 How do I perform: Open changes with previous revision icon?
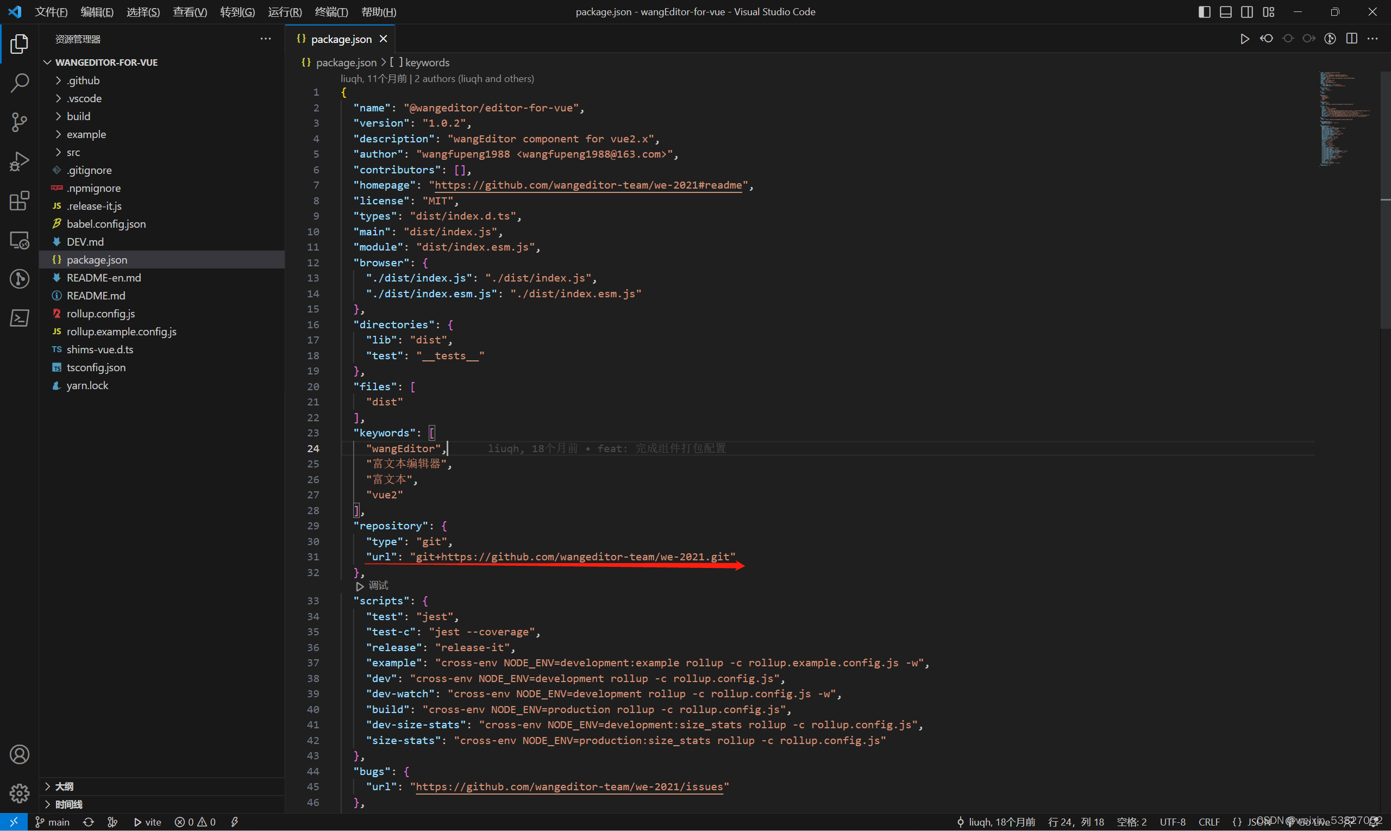(1266, 39)
